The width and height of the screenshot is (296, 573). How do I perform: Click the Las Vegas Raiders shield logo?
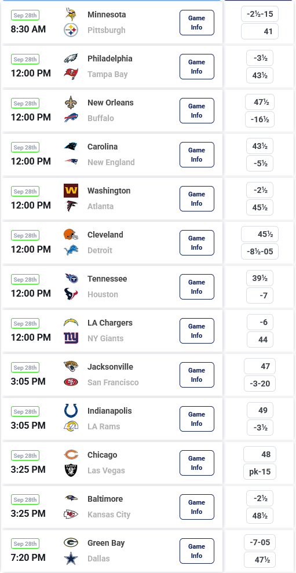click(71, 470)
